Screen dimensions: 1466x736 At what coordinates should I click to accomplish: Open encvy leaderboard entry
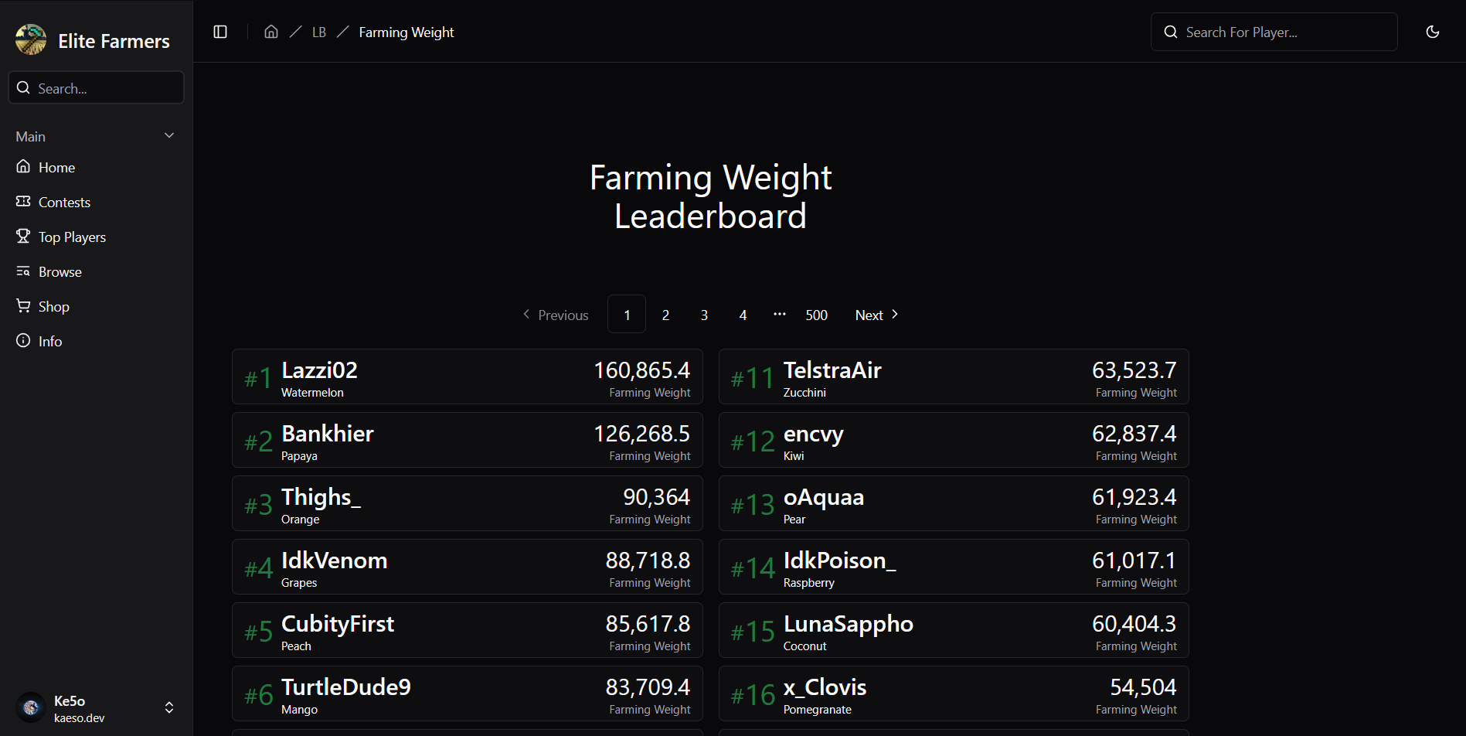[954, 440]
